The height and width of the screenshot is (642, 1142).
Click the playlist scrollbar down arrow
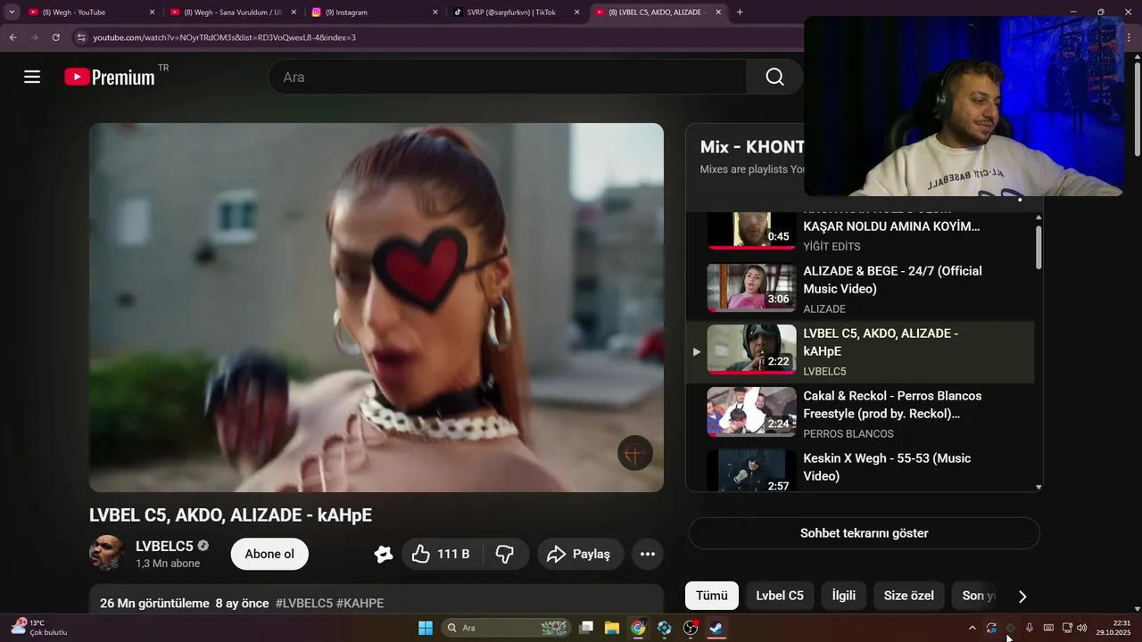pos(1039,487)
